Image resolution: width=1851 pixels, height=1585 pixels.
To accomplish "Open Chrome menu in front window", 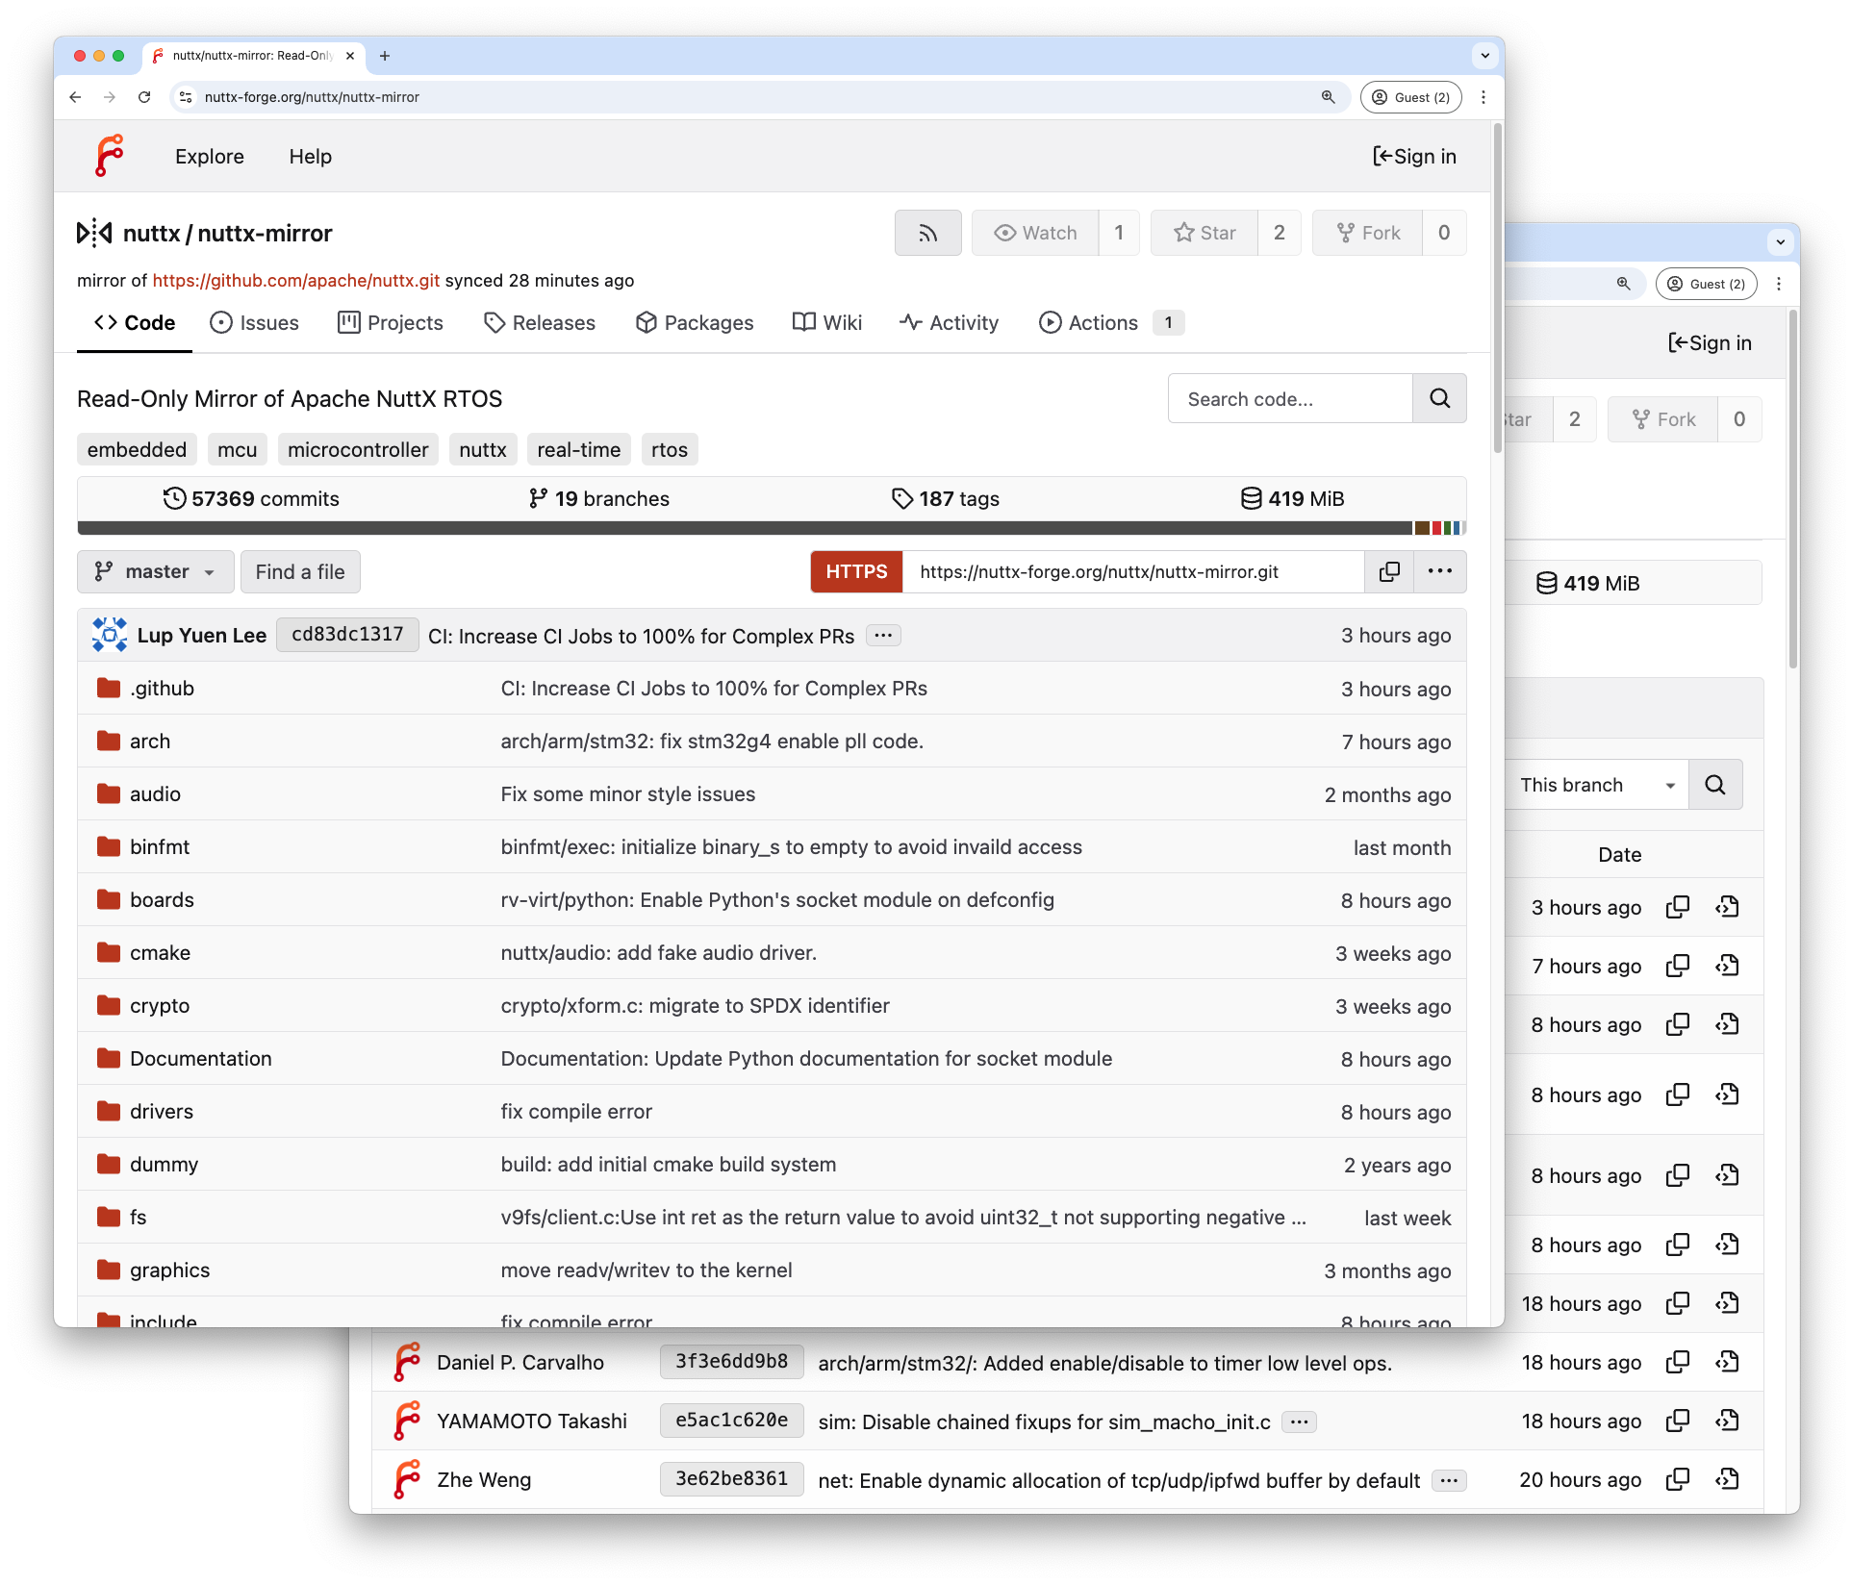I will tap(1483, 97).
